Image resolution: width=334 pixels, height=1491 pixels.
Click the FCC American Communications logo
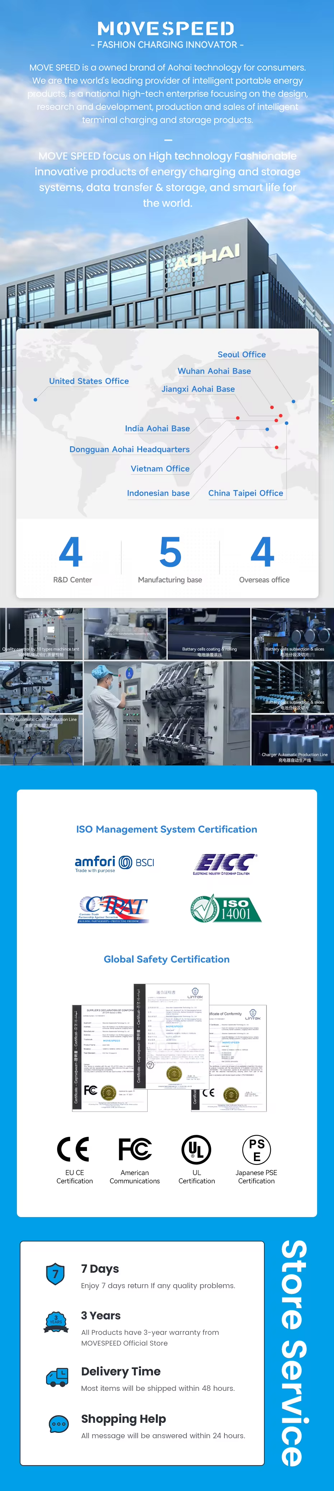[x=135, y=1149]
